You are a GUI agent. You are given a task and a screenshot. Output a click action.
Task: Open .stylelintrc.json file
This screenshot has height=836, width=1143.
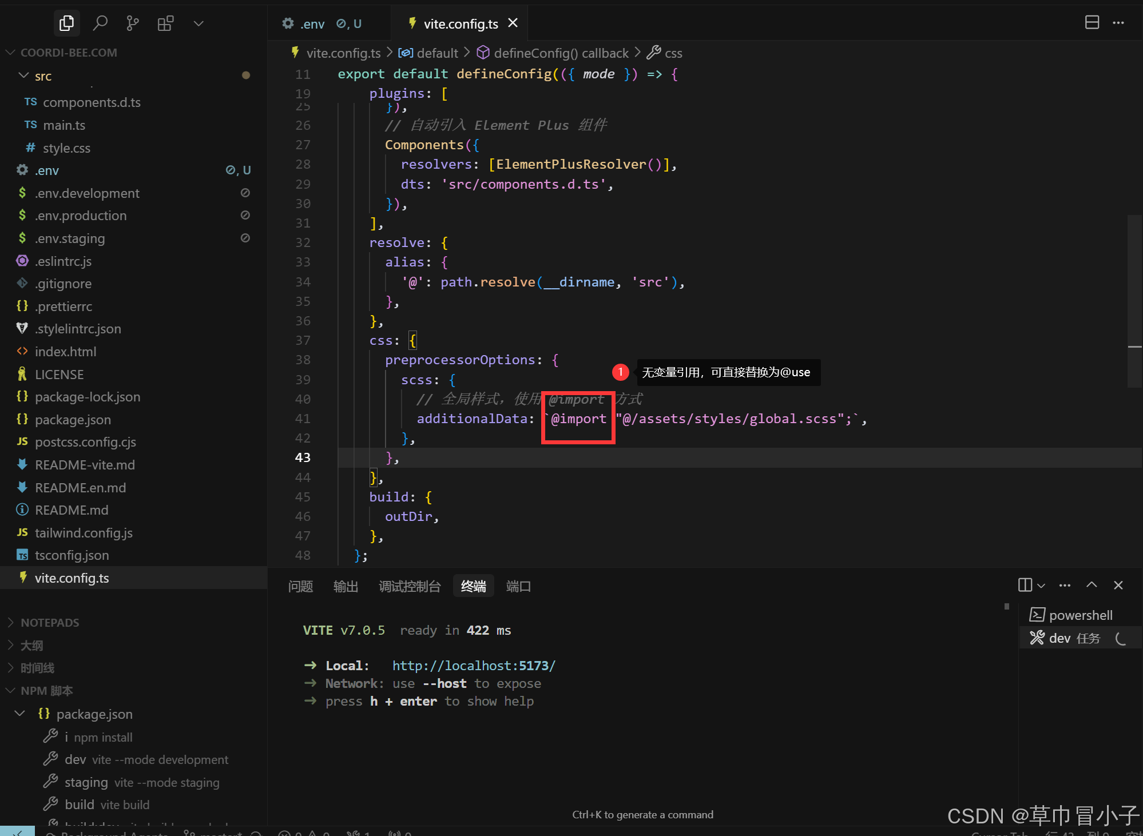tap(134, 329)
